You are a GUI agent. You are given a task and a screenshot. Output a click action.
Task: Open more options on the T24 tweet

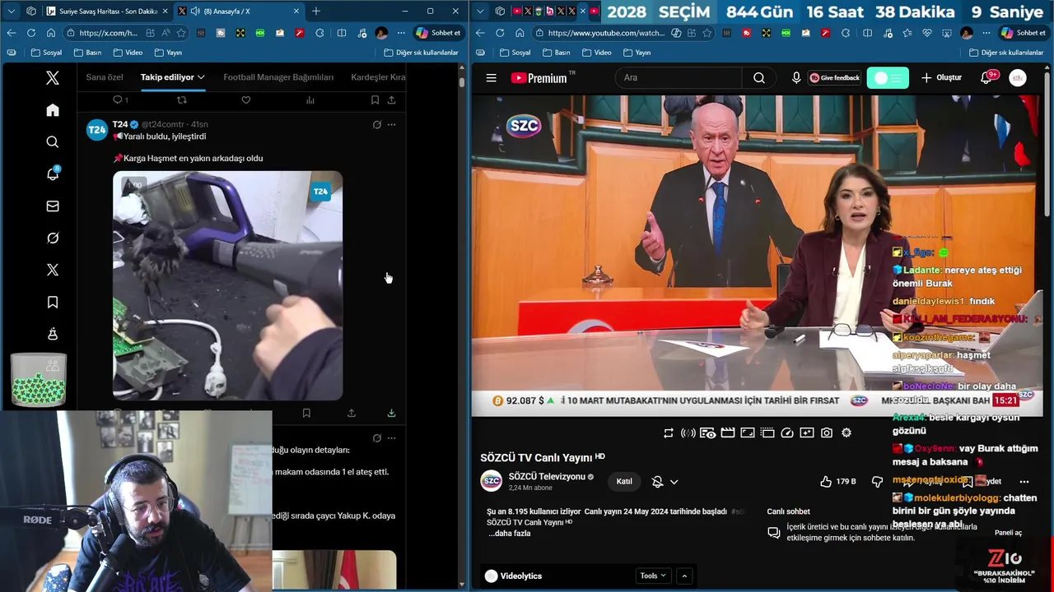coord(391,125)
